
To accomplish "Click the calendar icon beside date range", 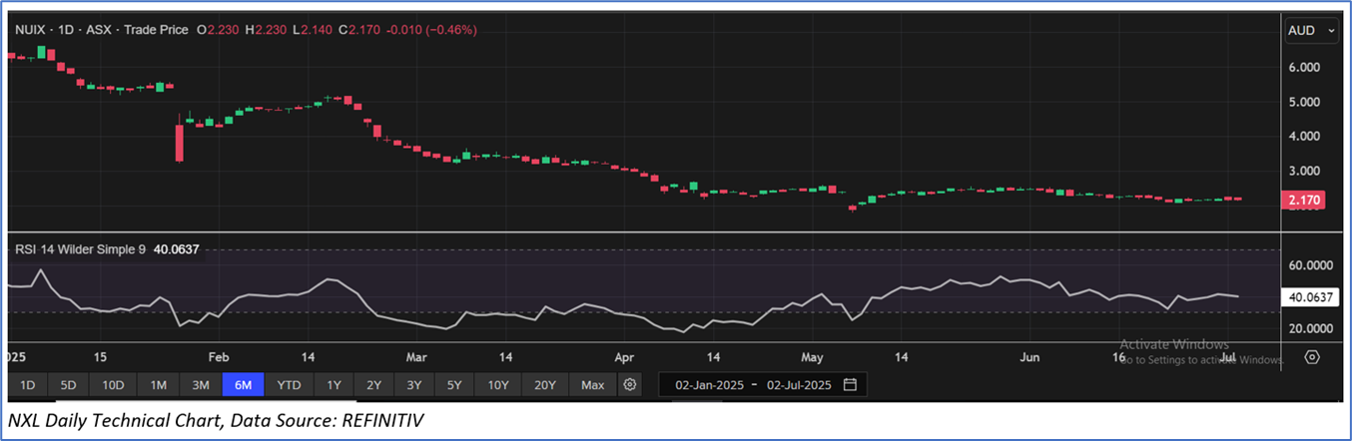I will 850,384.
